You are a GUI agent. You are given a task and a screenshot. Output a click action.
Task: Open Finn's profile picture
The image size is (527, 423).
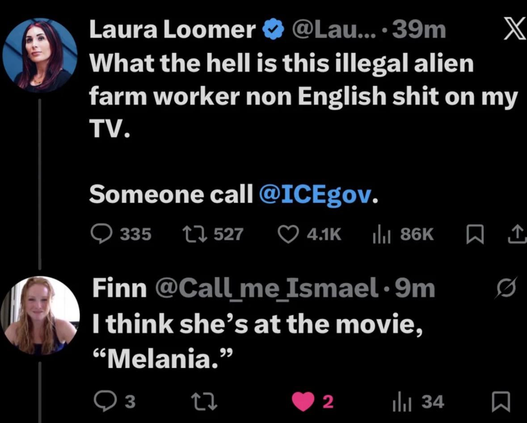pos(40,315)
